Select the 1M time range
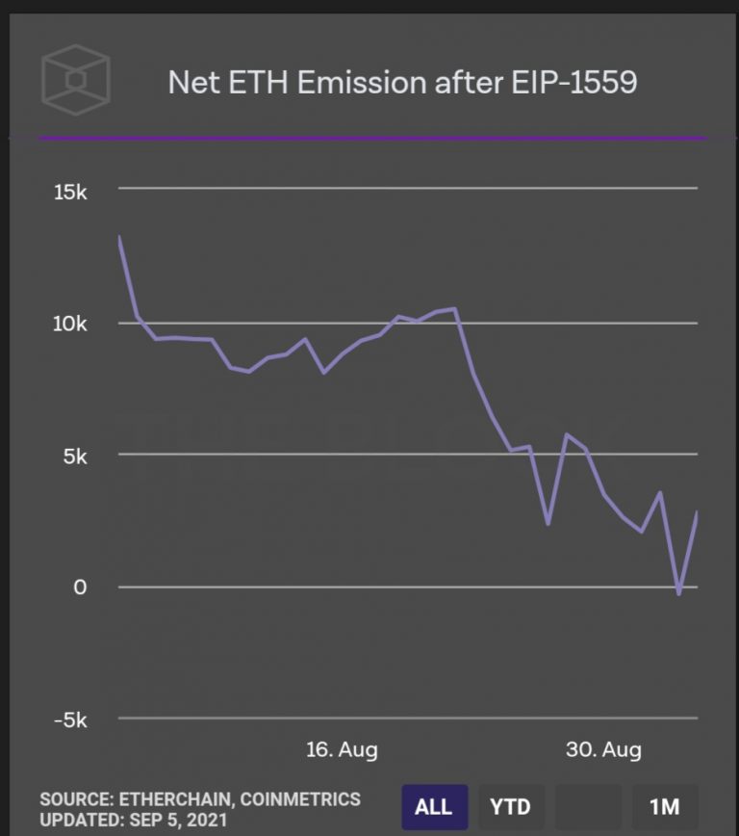The width and height of the screenshot is (739, 836). 664,807
